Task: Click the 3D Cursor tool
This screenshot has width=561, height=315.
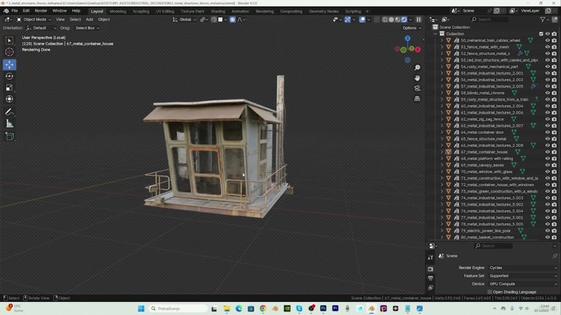Action: click(x=9, y=52)
